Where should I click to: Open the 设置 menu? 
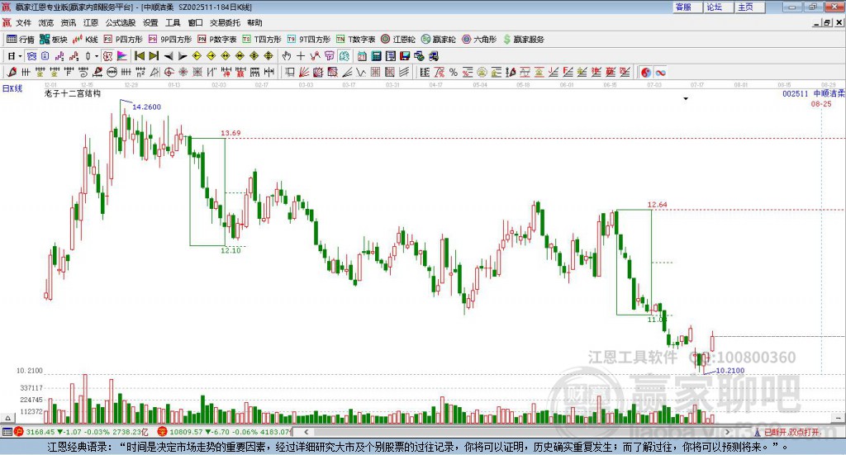(x=150, y=22)
